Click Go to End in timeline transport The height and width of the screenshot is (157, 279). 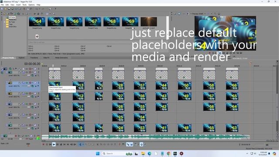click(x=68, y=144)
